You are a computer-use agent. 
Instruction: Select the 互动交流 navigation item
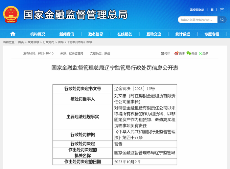click(x=154, y=34)
